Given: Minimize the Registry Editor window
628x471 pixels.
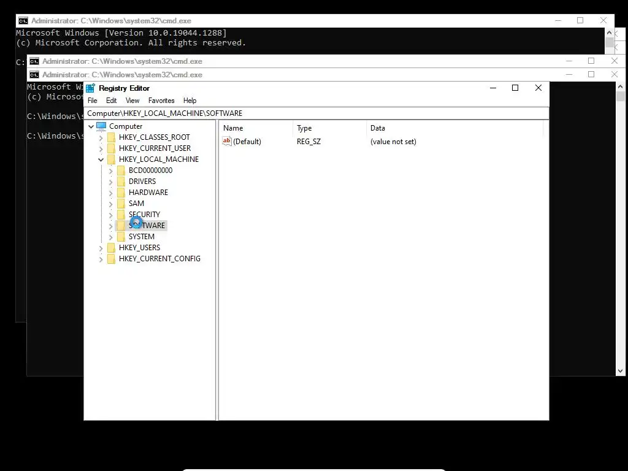Looking at the screenshot, I should tap(493, 88).
